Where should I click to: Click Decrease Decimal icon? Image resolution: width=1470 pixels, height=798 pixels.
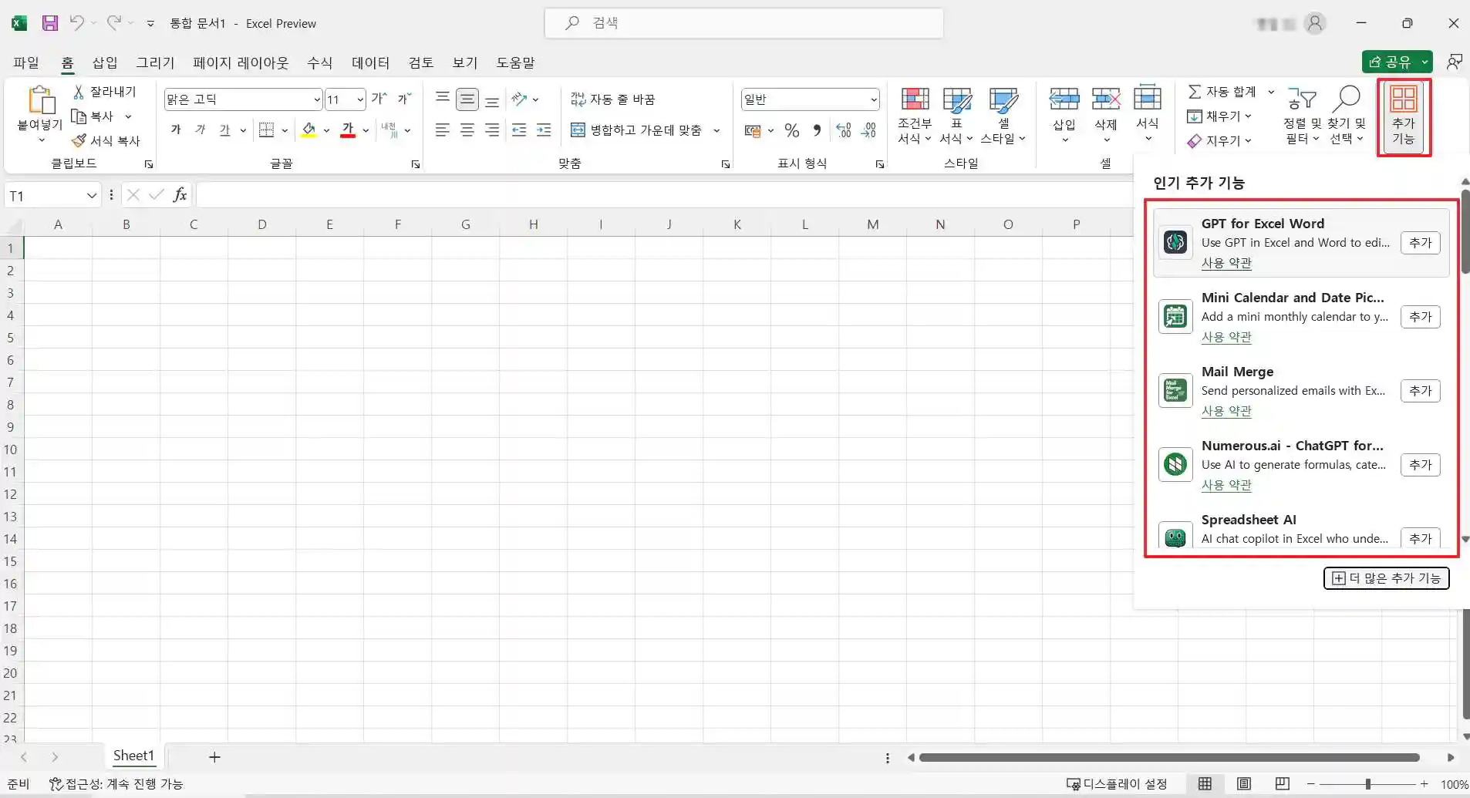click(869, 130)
